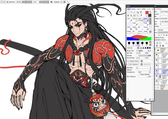Pick the dark background color swatch

[150, 16]
